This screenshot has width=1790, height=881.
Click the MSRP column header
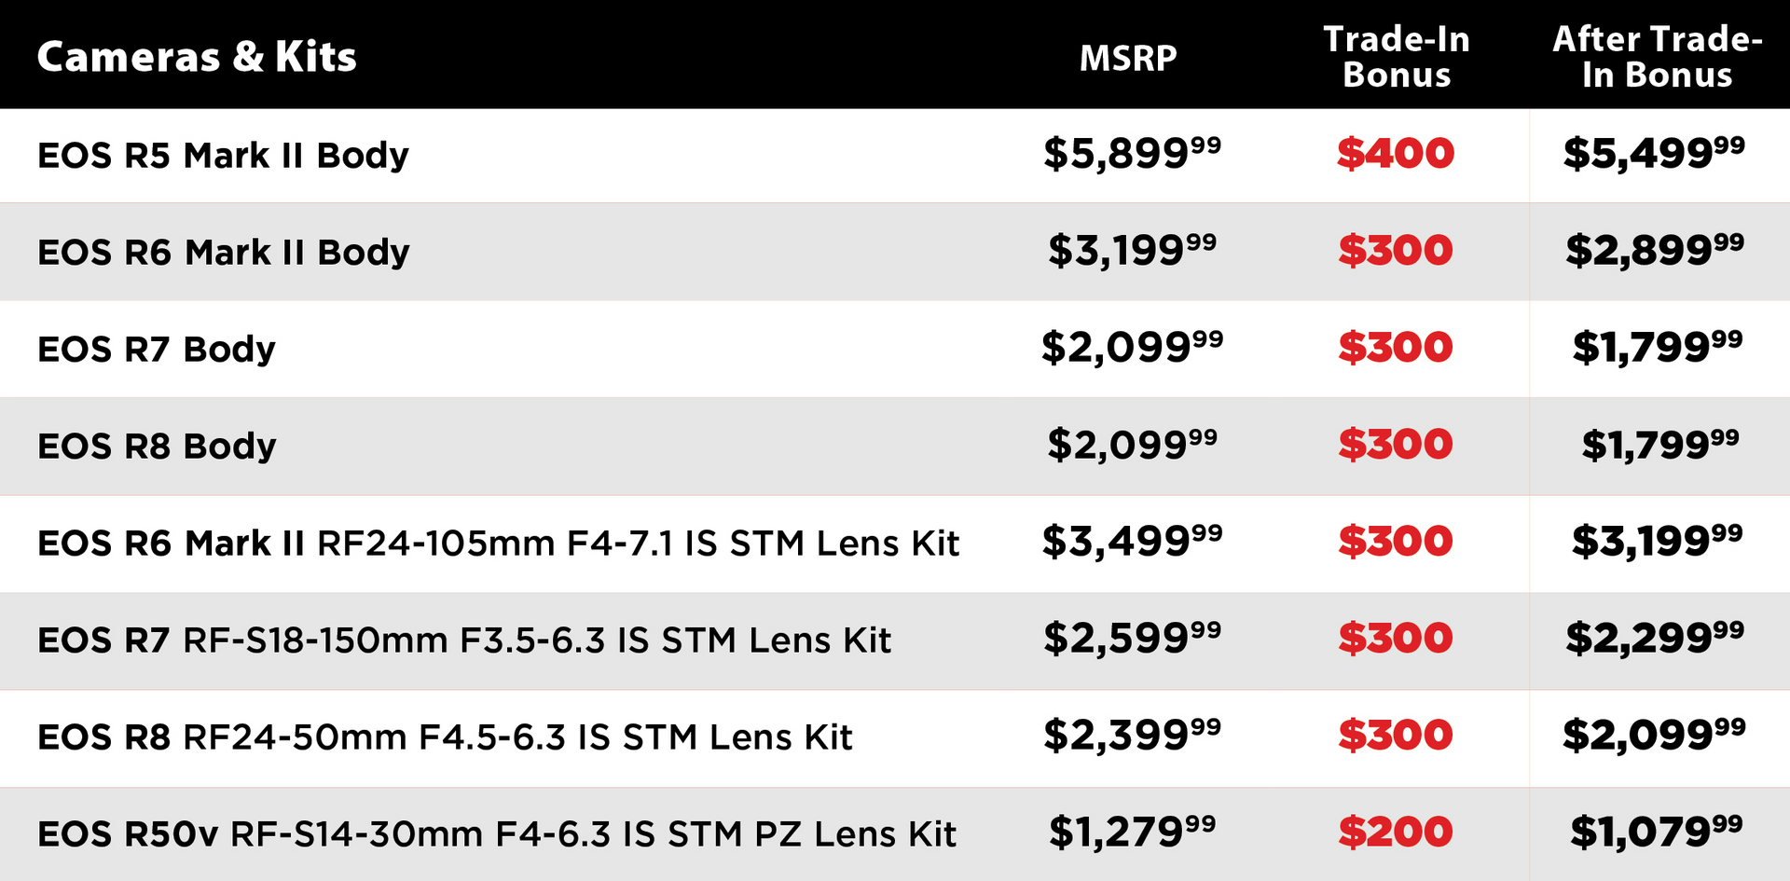click(x=1128, y=58)
